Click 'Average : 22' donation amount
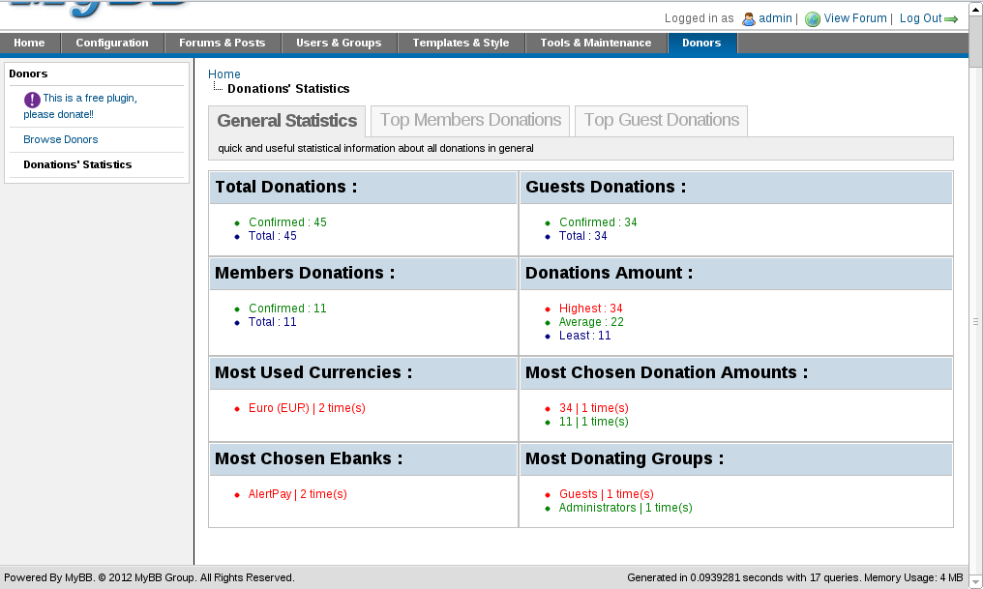Screen dimensions: 983x589 click(591, 321)
